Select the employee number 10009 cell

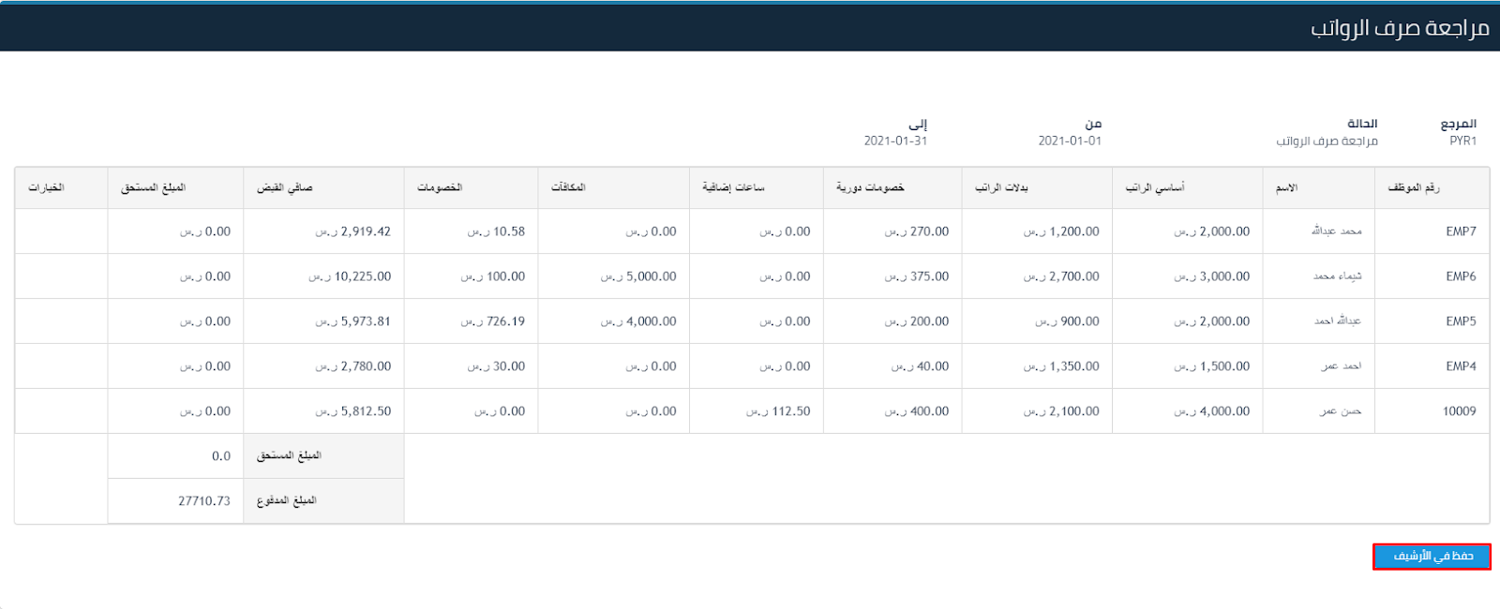pyautogui.click(x=1459, y=411)
